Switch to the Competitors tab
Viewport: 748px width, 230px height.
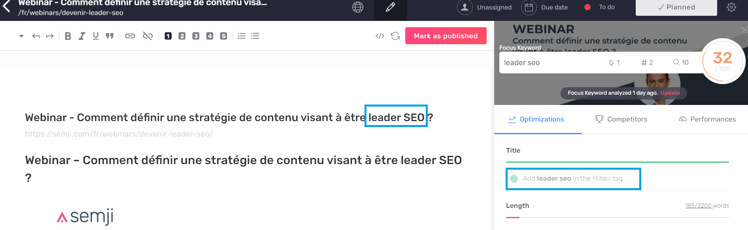point(621,119)
